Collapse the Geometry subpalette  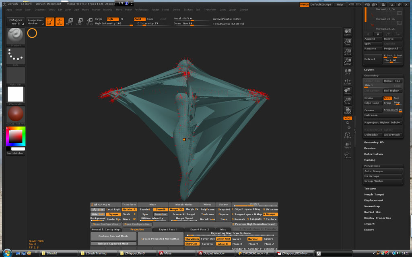371,75
